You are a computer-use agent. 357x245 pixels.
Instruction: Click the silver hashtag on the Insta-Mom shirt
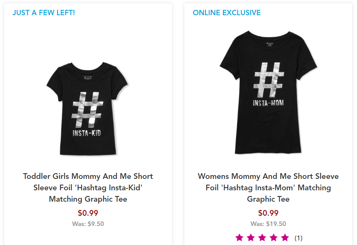(x=268, y=80)
